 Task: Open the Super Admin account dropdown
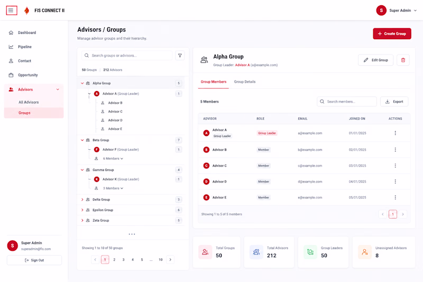tap(397, 11)
